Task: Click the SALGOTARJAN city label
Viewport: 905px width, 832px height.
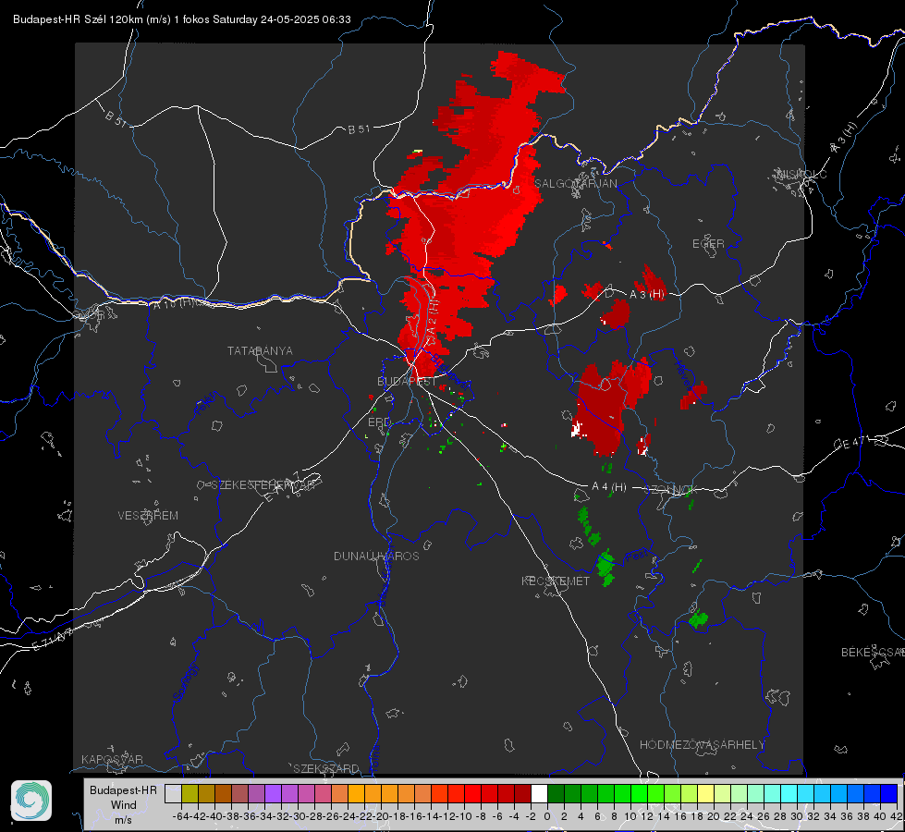Action: [575, 184]
